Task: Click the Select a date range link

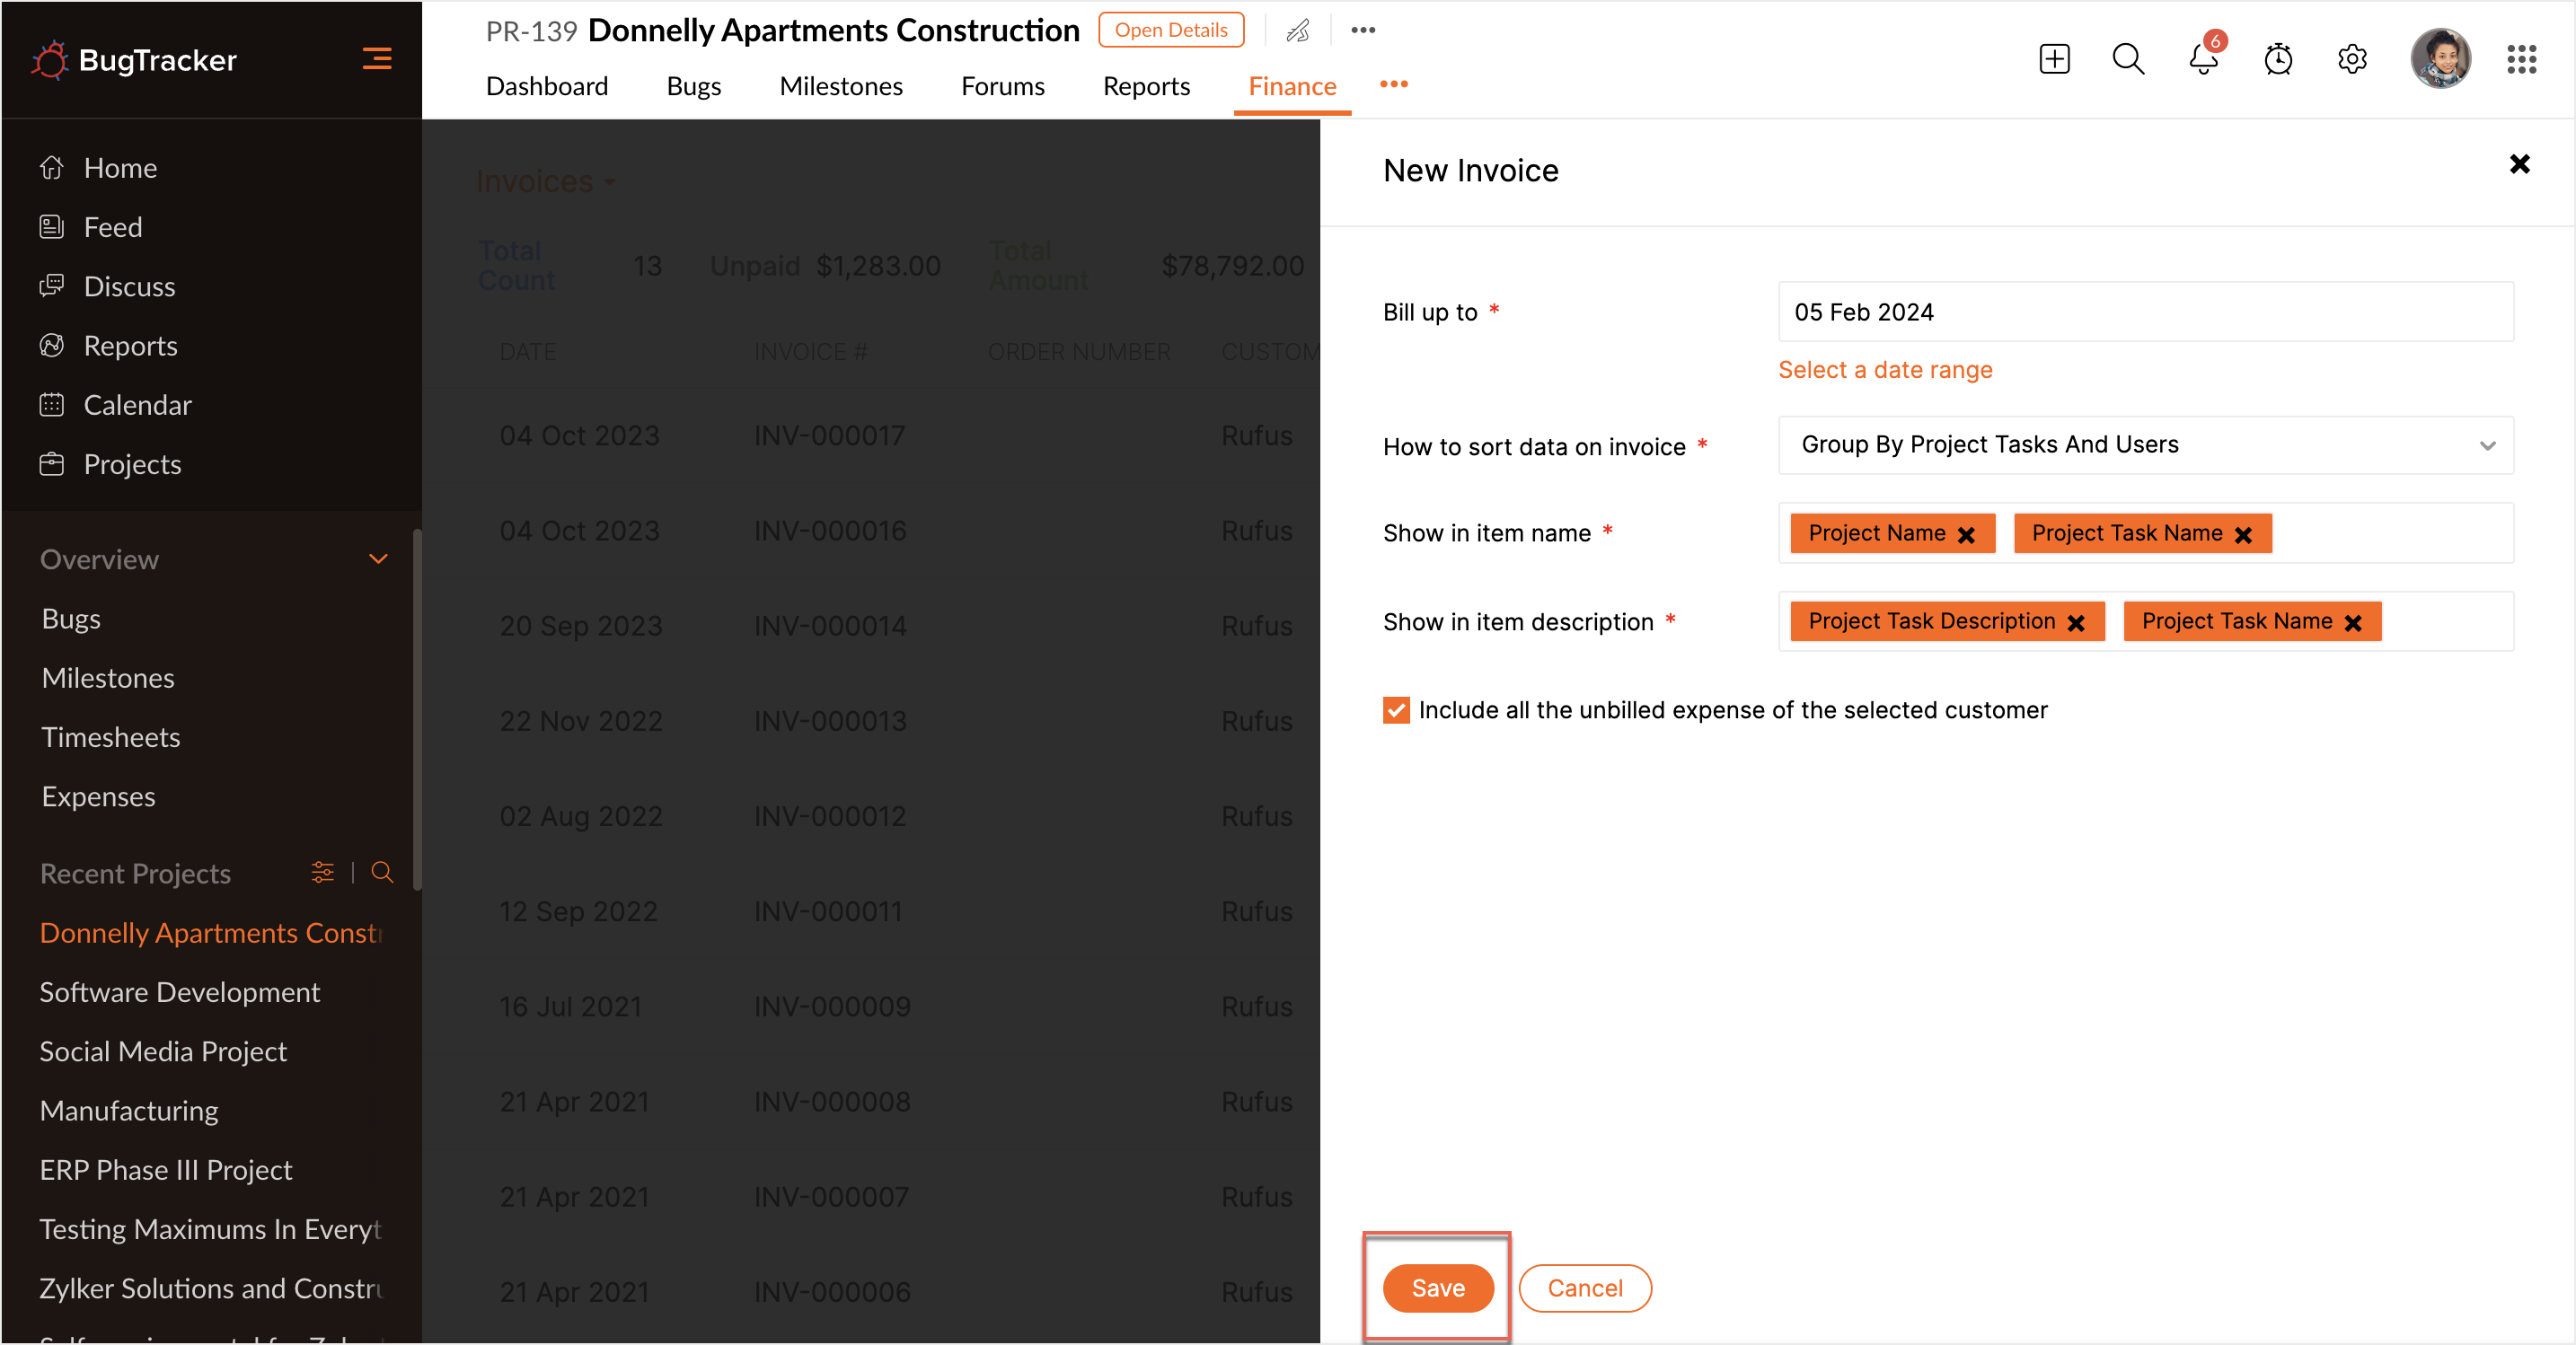Action: 1885,370
